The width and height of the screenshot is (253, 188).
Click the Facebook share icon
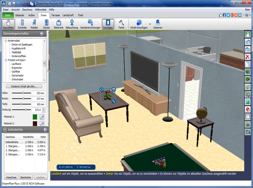click(224, 15)
